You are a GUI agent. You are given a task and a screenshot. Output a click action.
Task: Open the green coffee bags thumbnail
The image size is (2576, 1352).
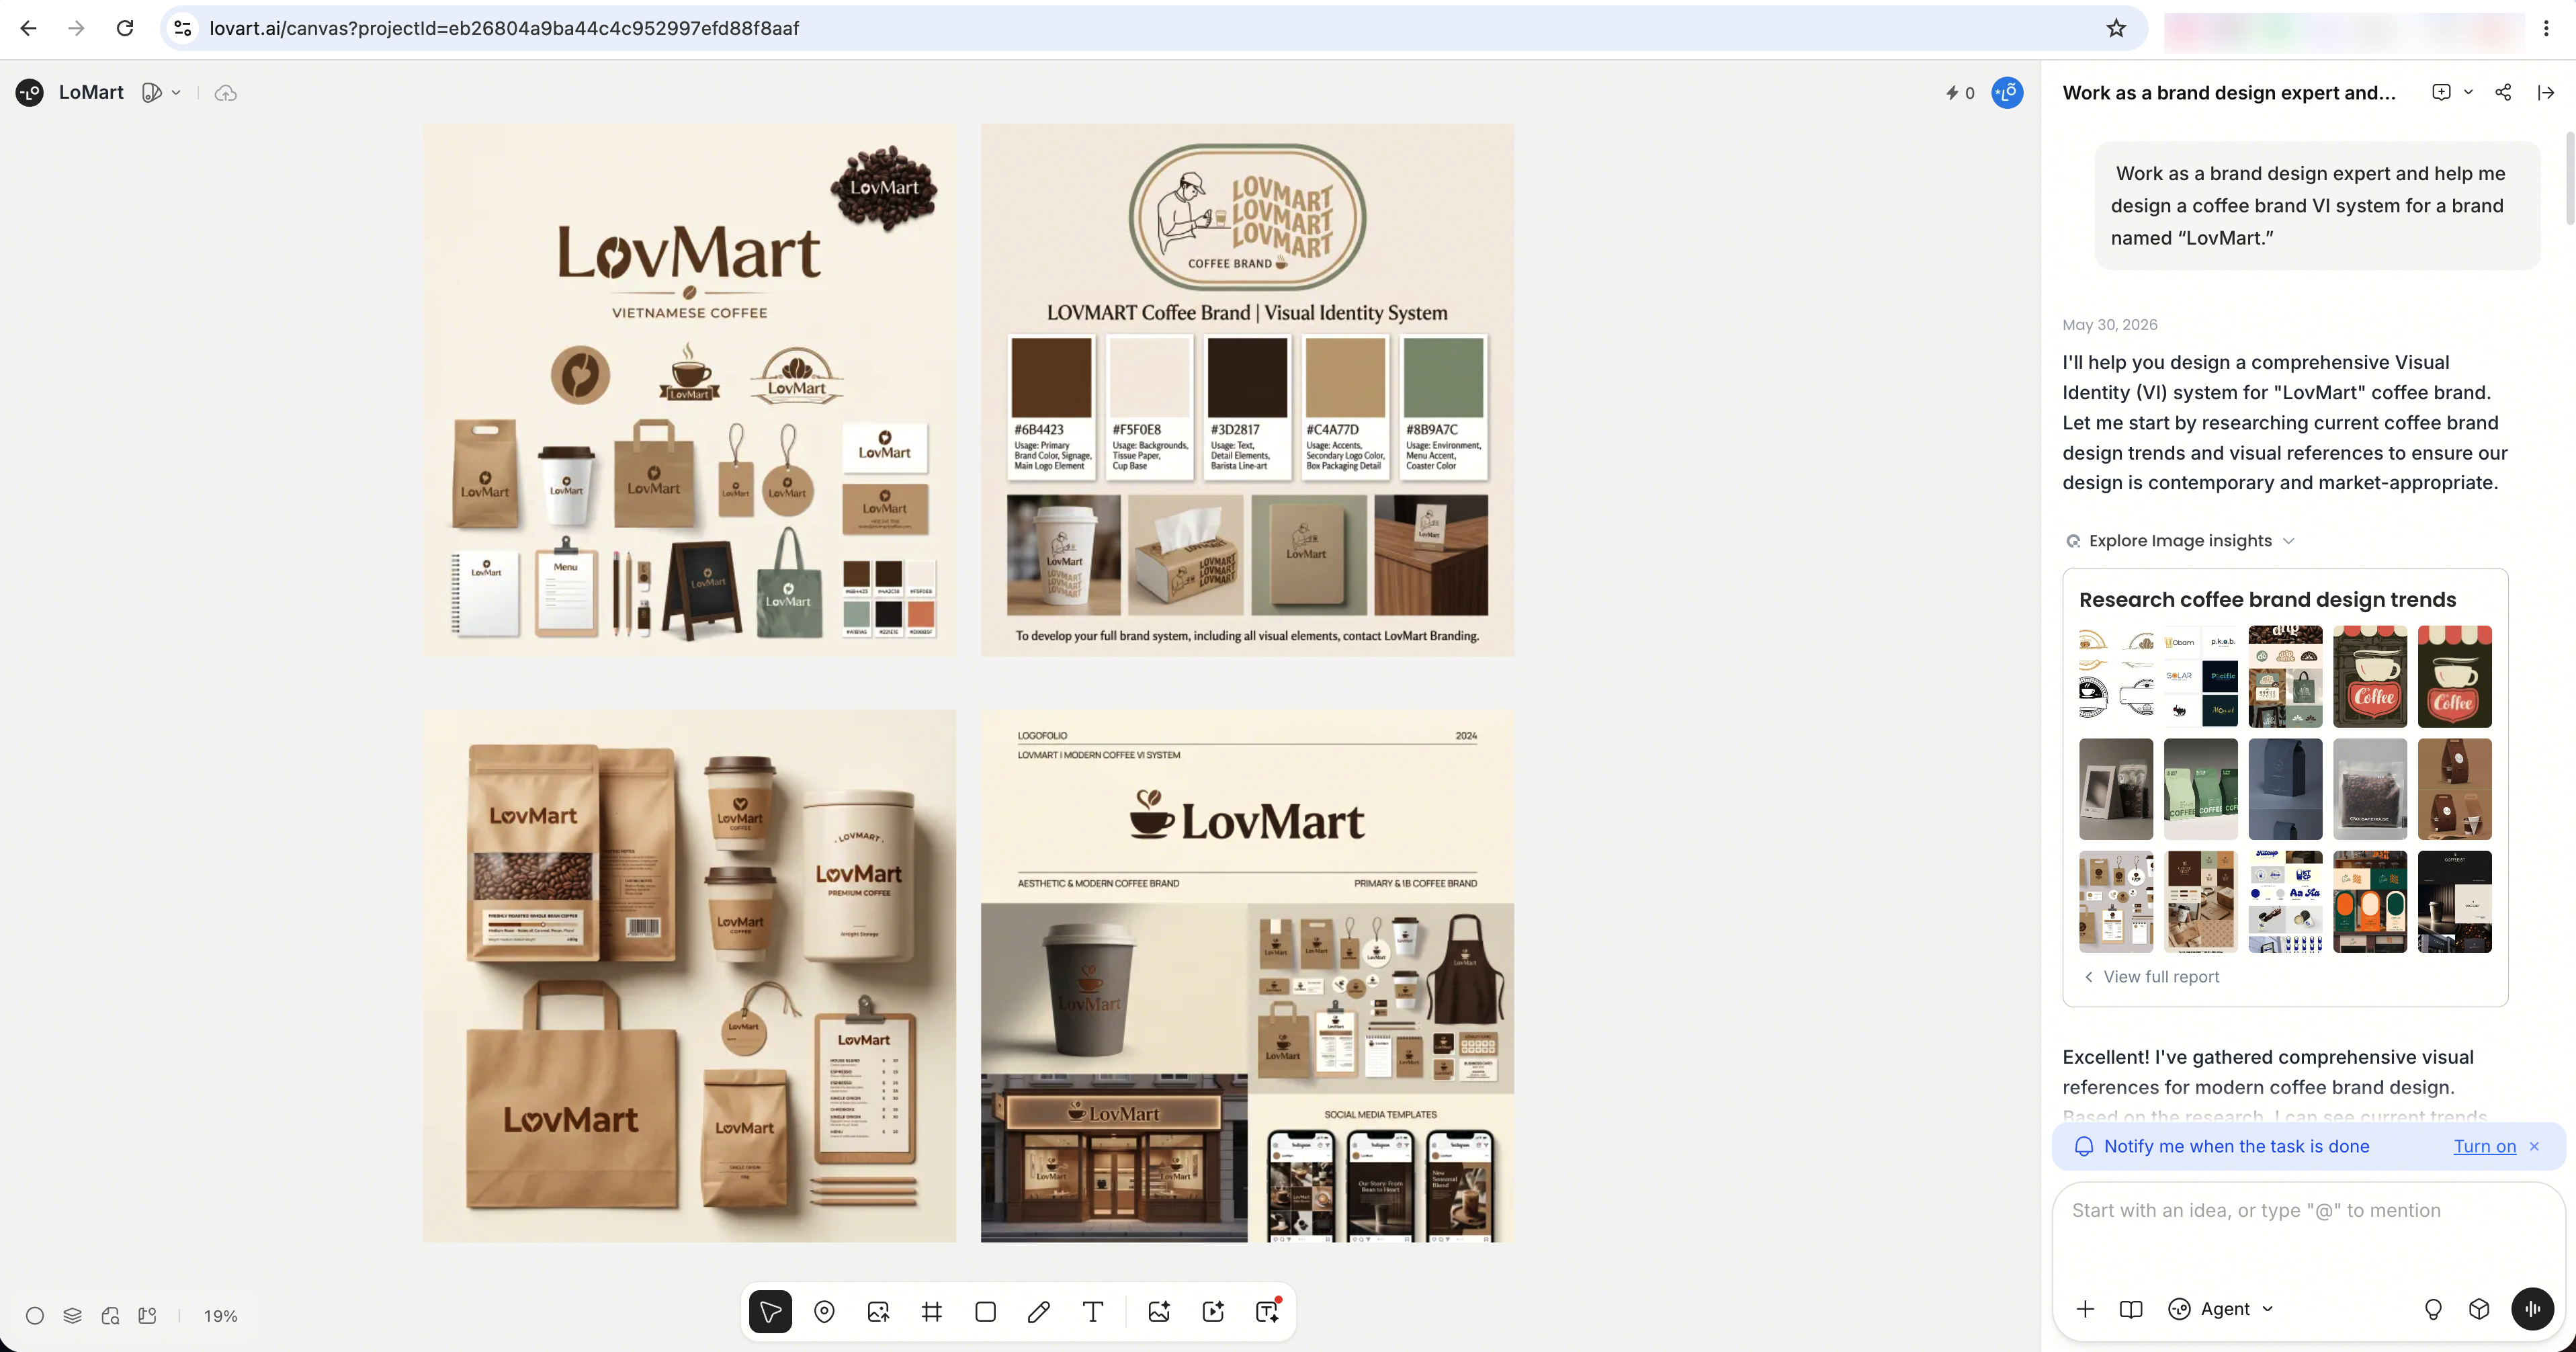2200,789
